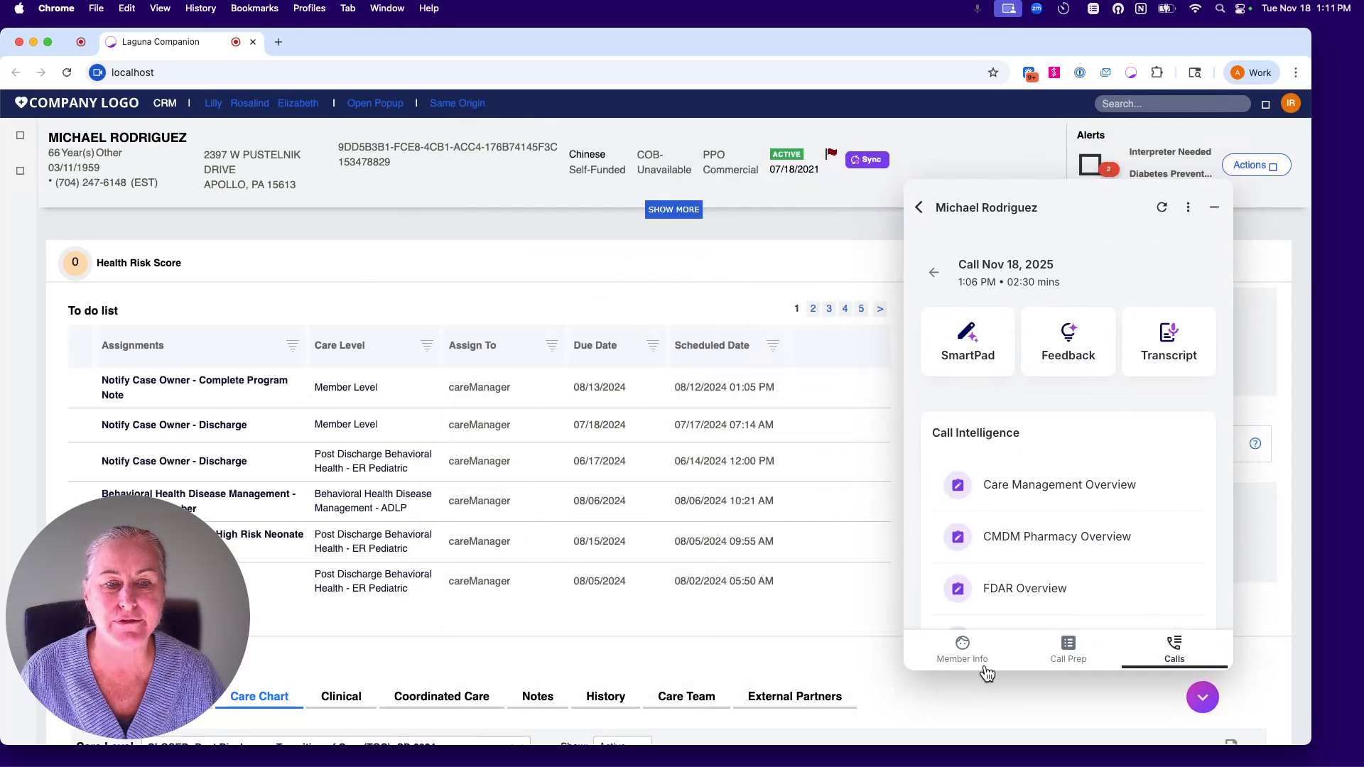Click the purple scroll-down chevron button
1364x767 pixels.
pyautogui.click(x=1202, y=697)
